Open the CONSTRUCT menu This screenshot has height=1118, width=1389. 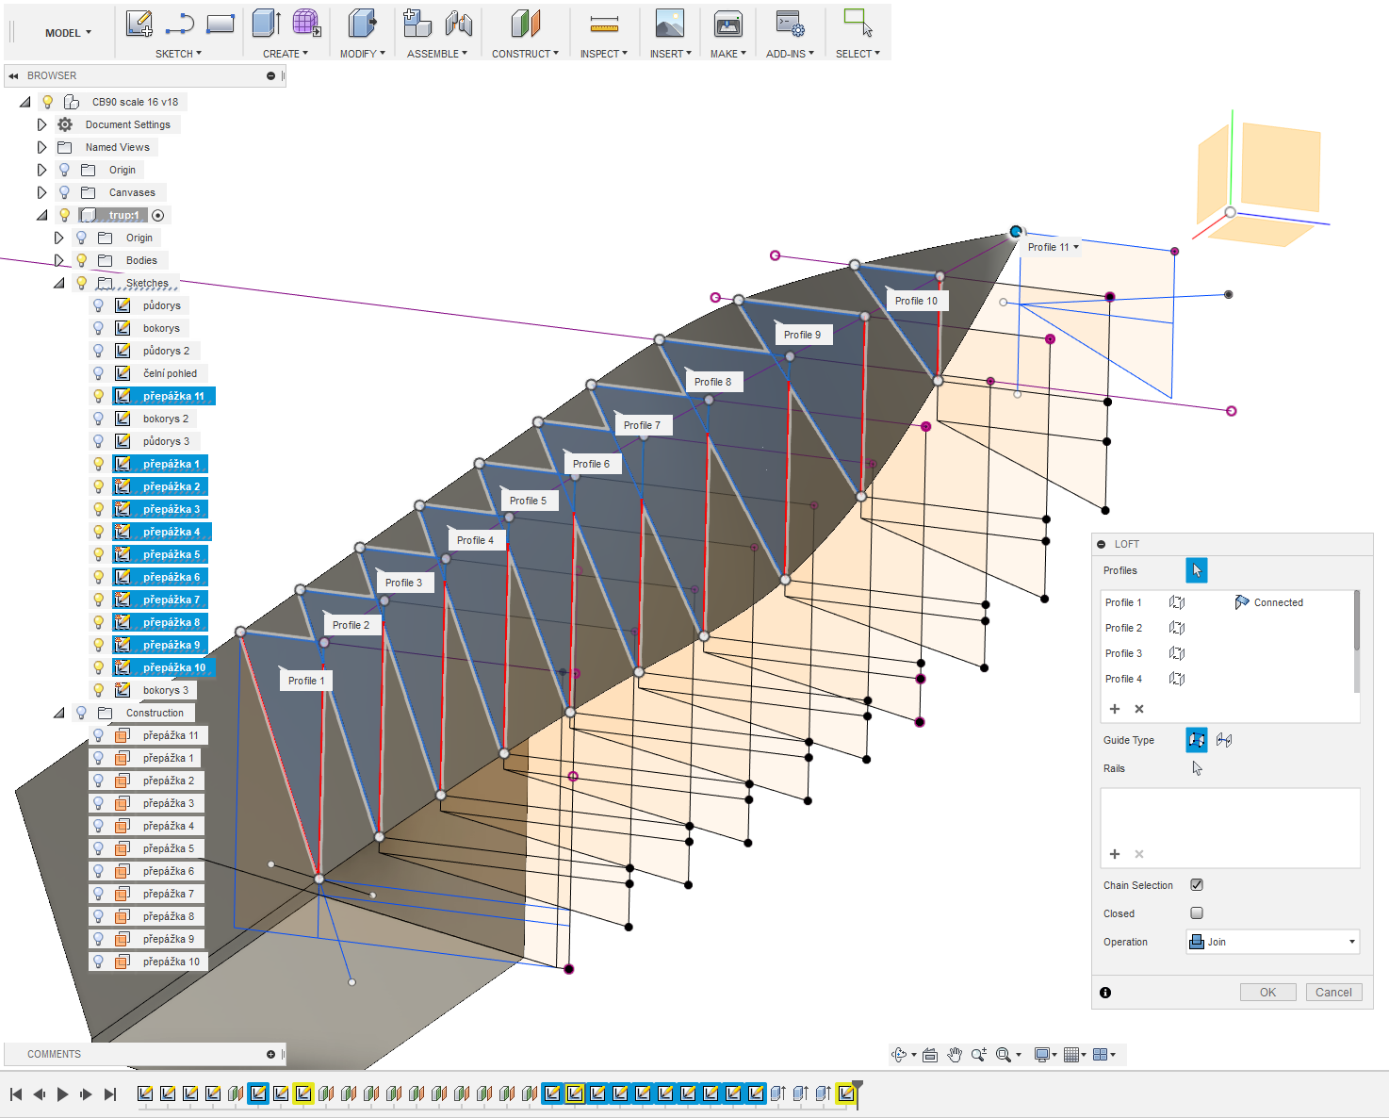coord(525,54)
